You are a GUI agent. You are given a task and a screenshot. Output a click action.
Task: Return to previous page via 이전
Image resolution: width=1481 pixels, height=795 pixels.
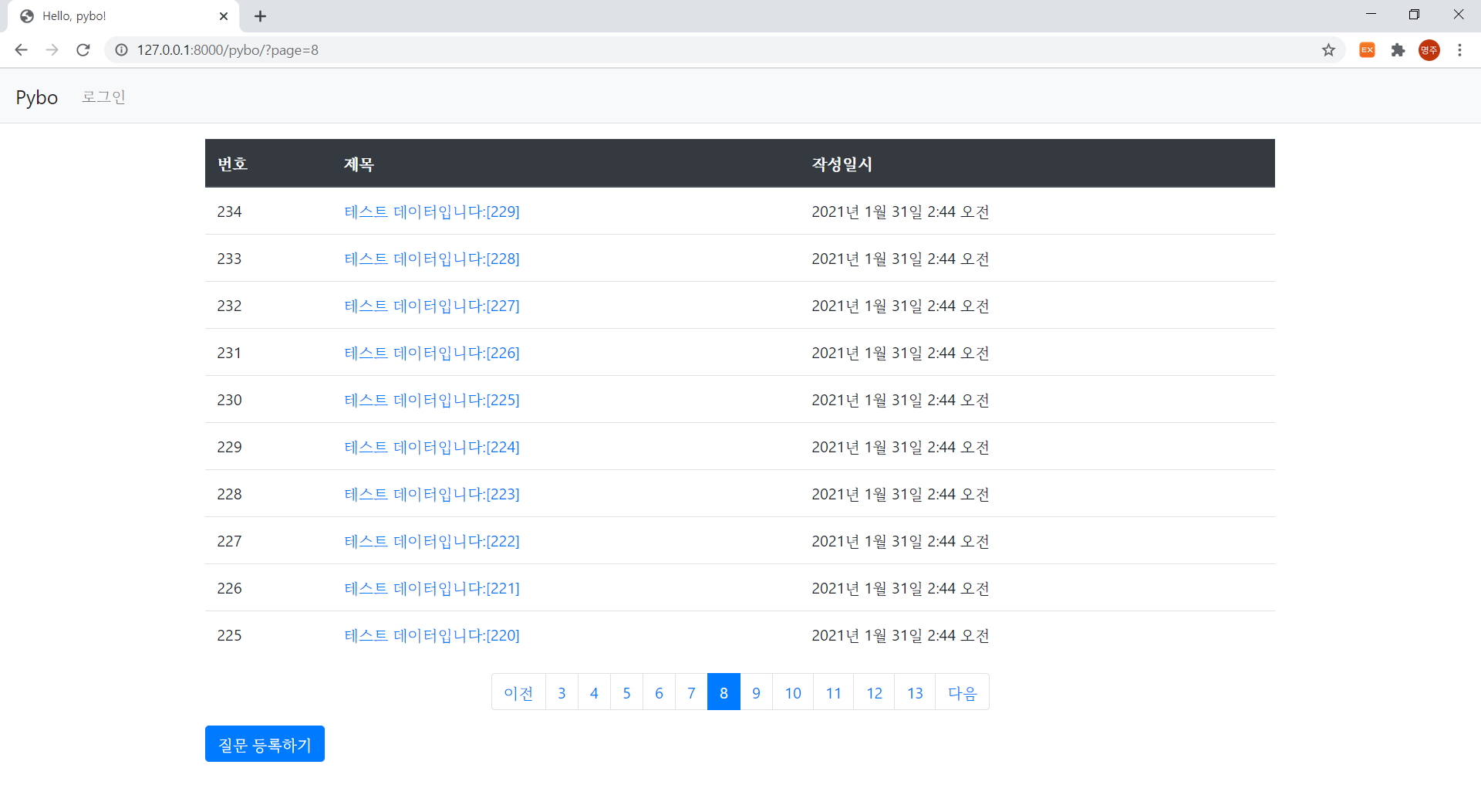click(x=518, y=692)
